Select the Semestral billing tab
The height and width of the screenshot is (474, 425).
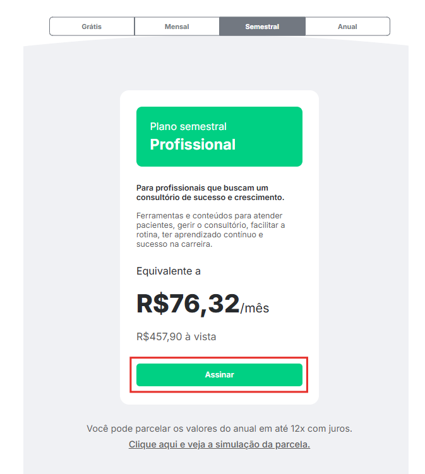tap(262, 27)
